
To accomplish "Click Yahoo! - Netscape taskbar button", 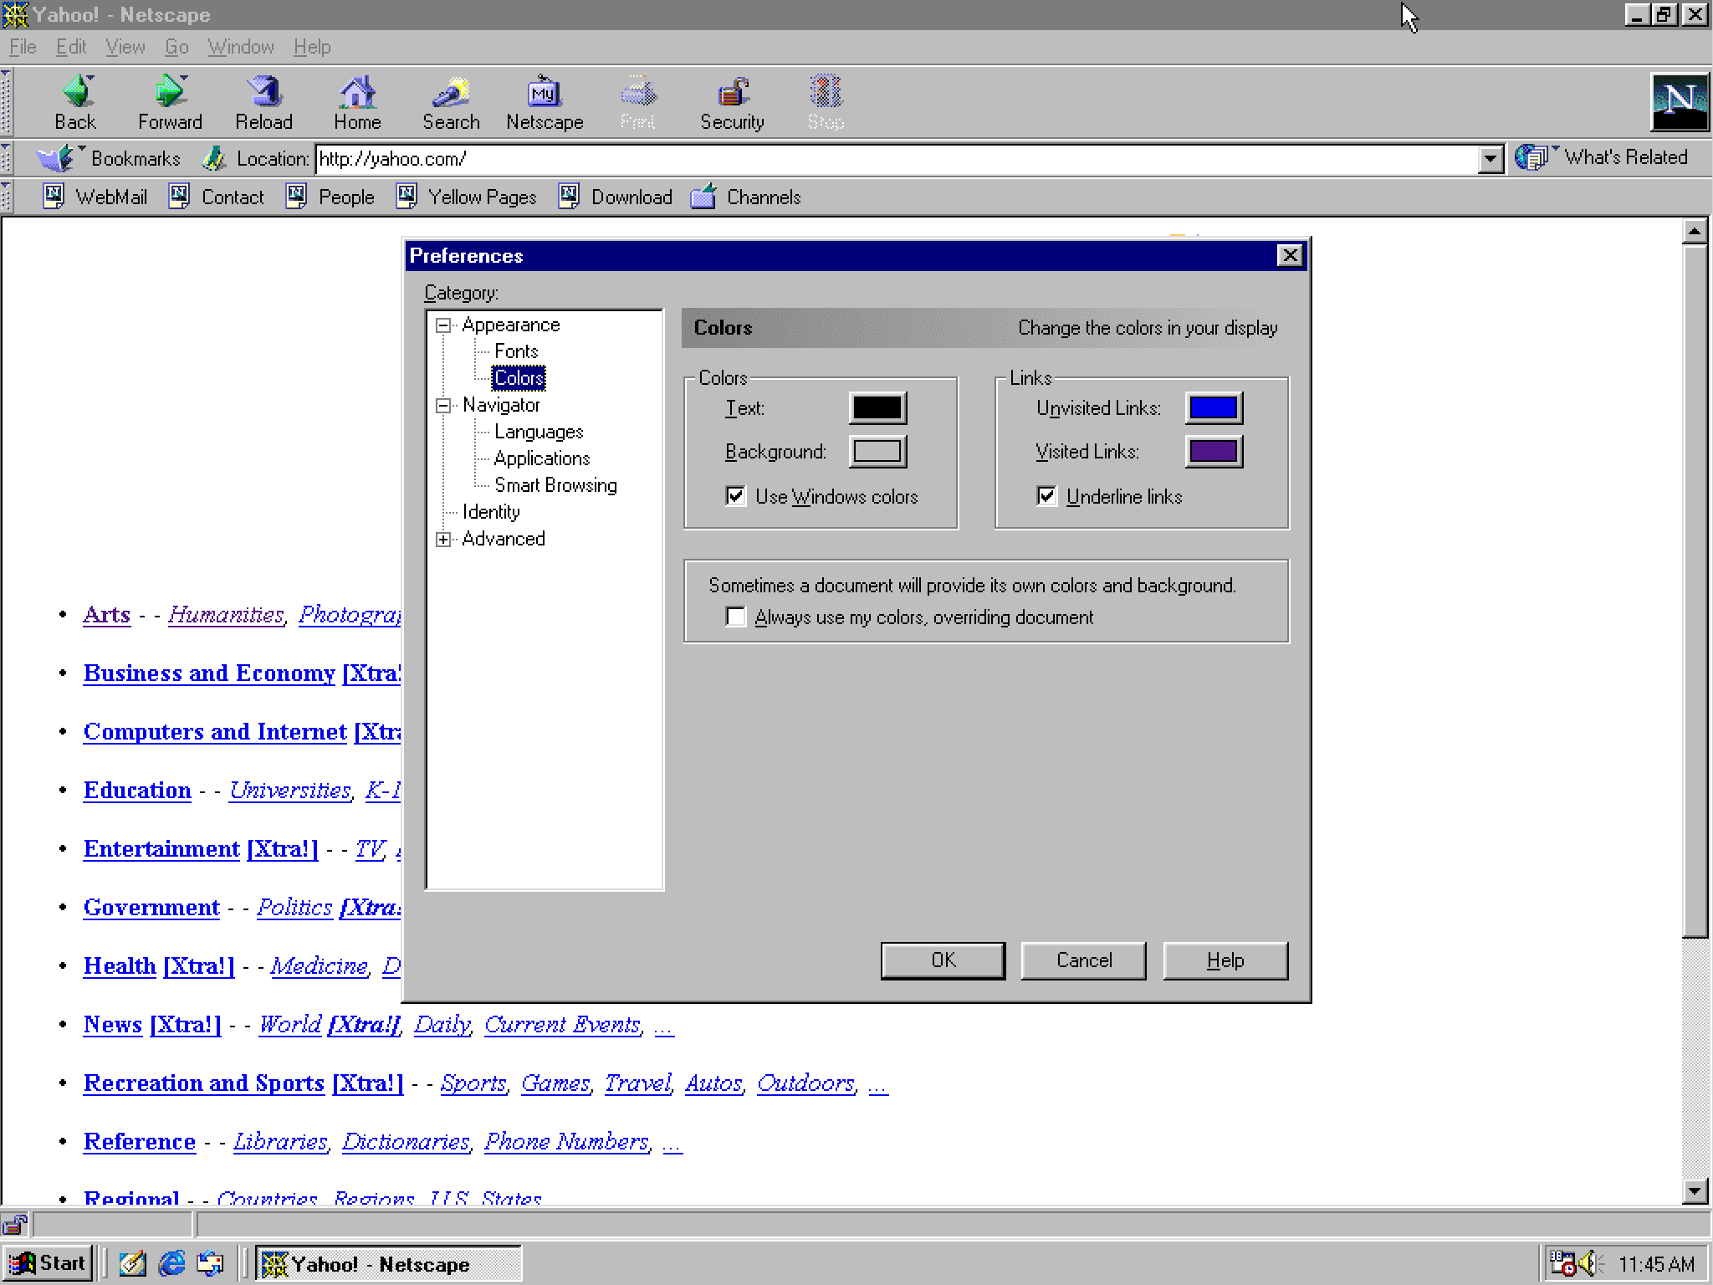I will point(389,1263).
